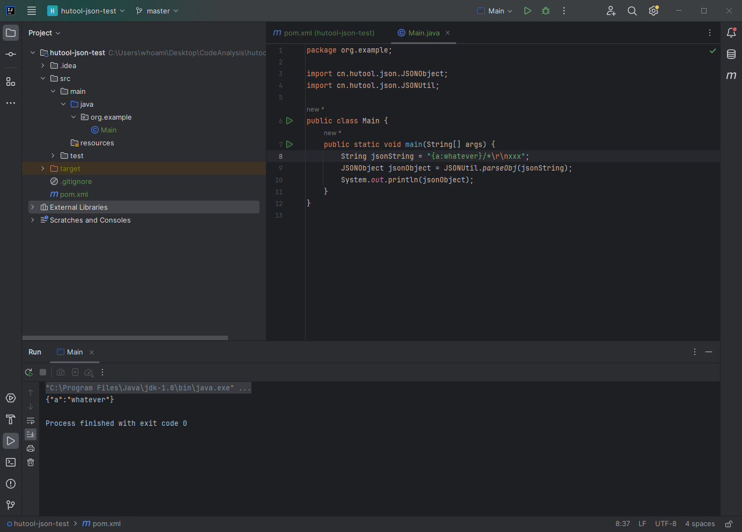742x532 pixels.
Task: Expand the target folder
Action: click(43, 168)
